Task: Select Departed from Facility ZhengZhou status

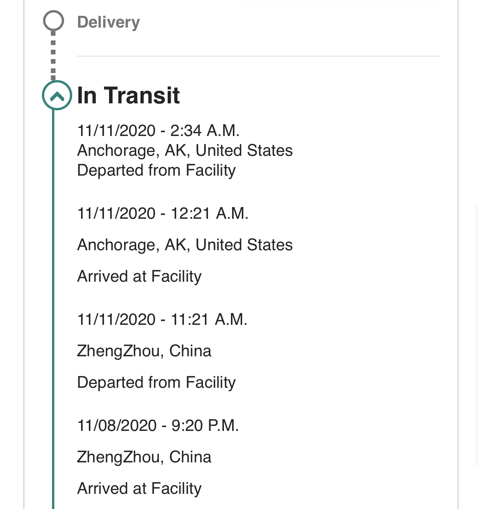Action: coord(156,382)
